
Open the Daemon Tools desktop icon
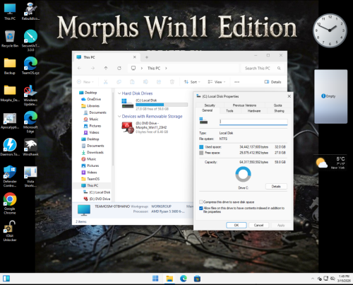click(x=10, y=147)
